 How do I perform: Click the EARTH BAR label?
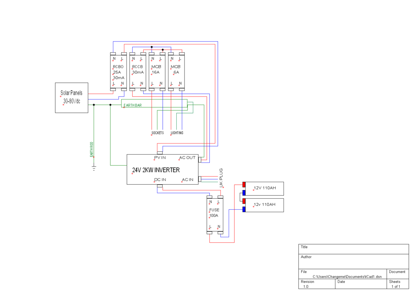click(x=133, y=105)
